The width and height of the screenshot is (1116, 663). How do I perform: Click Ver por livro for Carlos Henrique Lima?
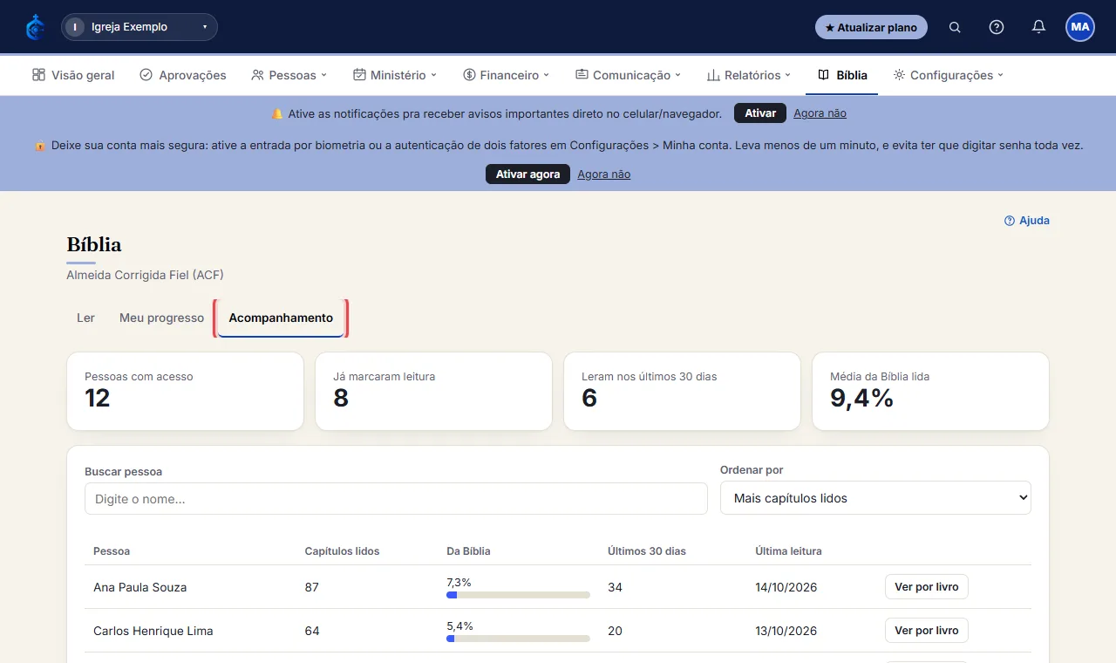[926, 631]
